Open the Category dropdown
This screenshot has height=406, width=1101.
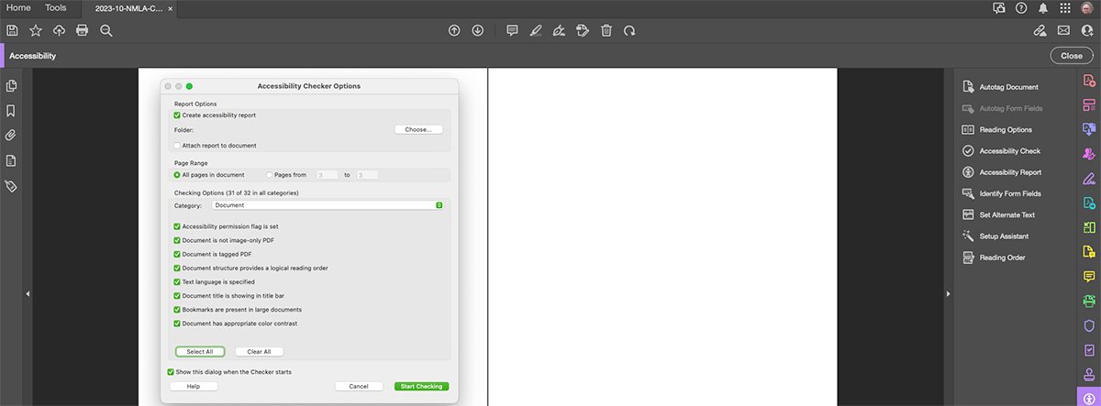click(x=328, y=205)
